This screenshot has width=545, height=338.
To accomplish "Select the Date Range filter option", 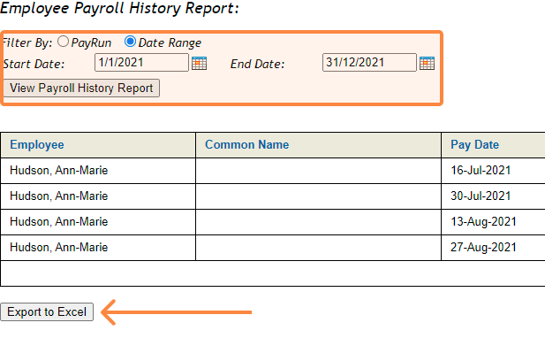I will point(130,42).
